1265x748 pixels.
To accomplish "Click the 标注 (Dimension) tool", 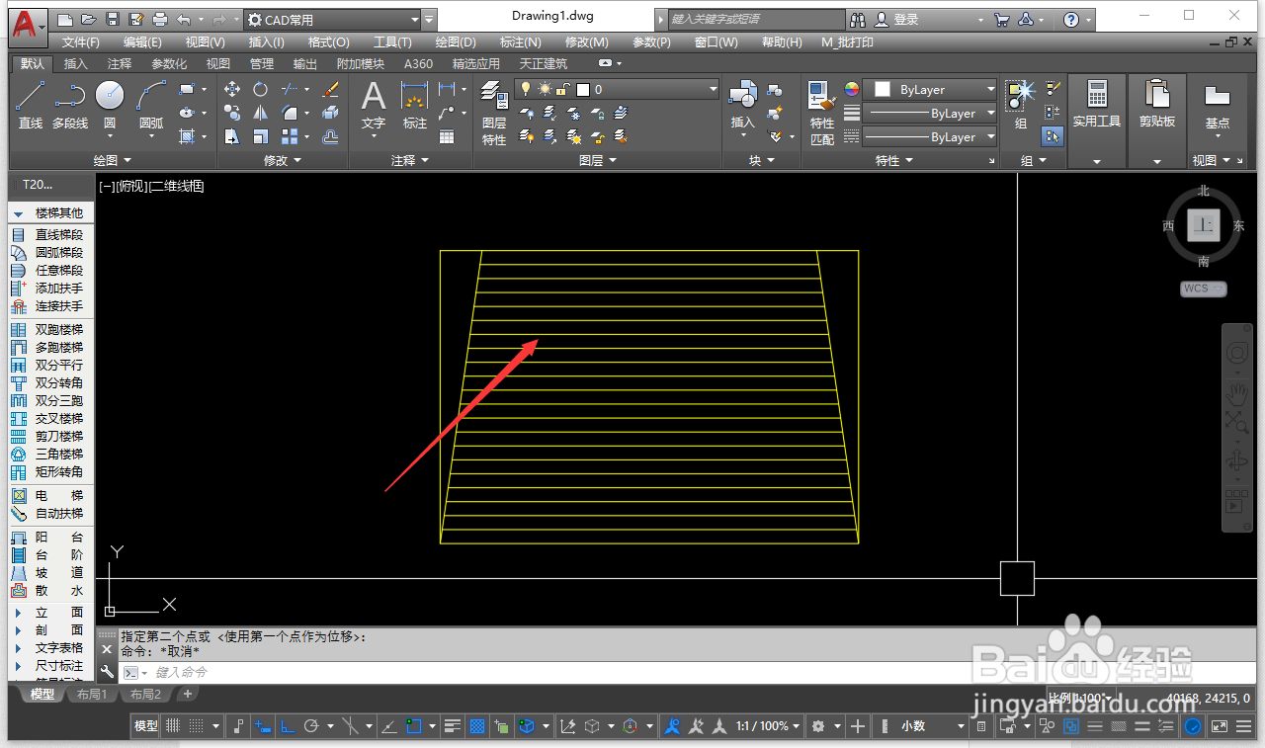I will tap(414, 105).
